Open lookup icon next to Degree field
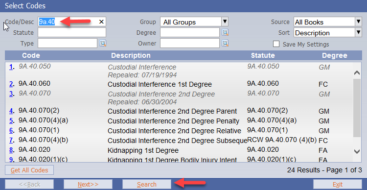Viewport: 367px width, 190px height. [225, 33]
